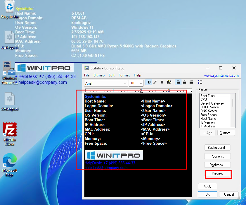
Task: Toggle Underline formatting icon
Action: [162, 82]
